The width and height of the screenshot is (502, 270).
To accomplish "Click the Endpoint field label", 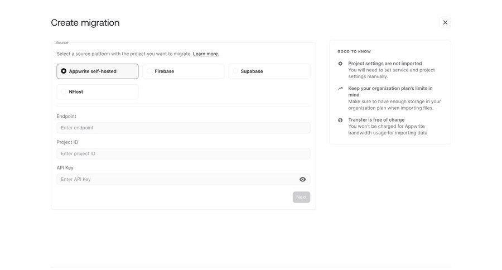I will coord(66,116).
